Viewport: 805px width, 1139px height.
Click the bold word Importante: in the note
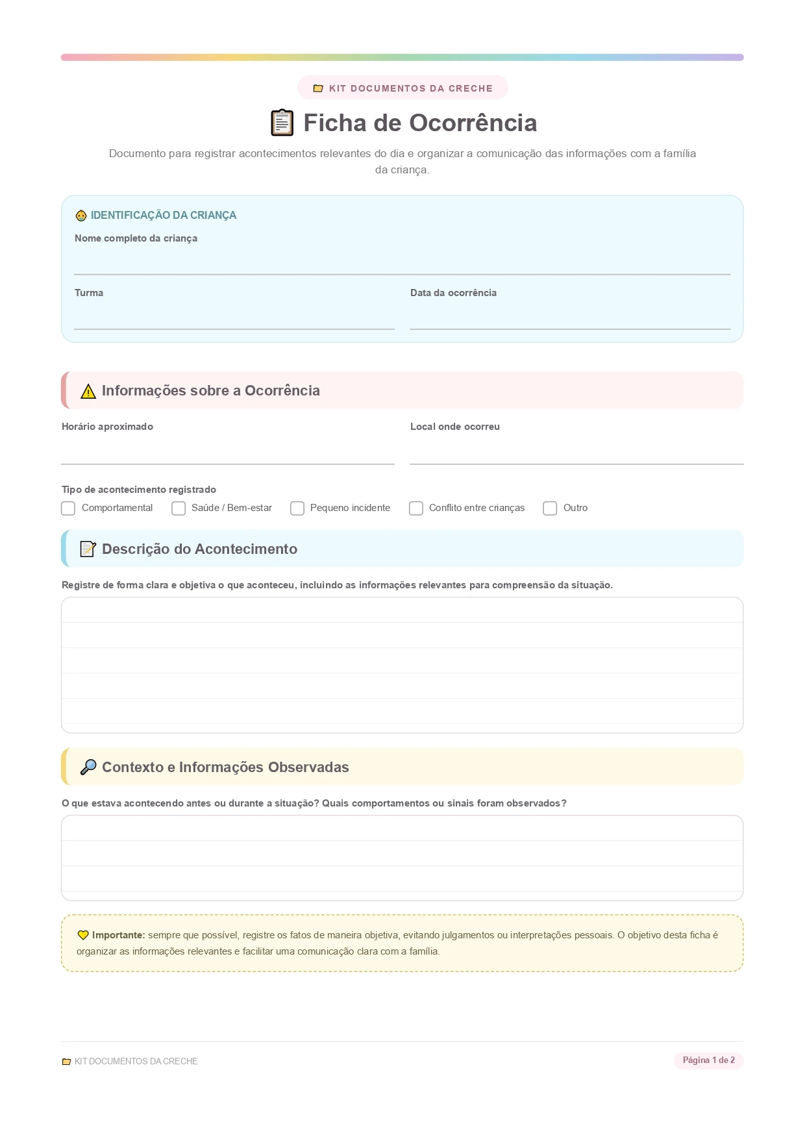click(x=119, y=935)
